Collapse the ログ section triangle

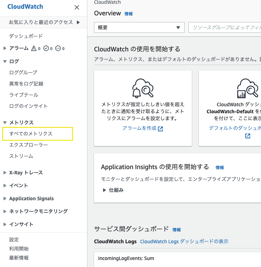[x=5, y=61]
